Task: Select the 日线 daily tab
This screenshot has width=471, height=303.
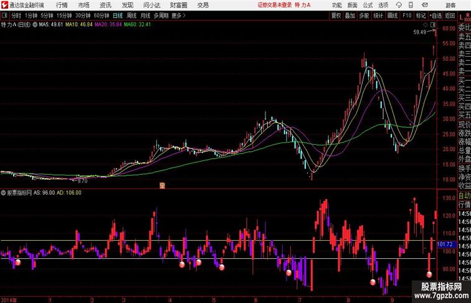Action: click(x=118, y=16)
